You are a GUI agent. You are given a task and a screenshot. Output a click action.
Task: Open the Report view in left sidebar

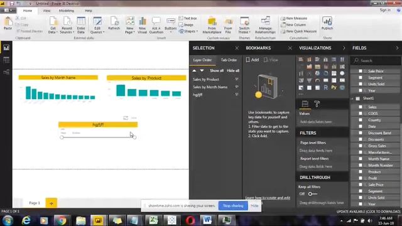tap(6, 48)
